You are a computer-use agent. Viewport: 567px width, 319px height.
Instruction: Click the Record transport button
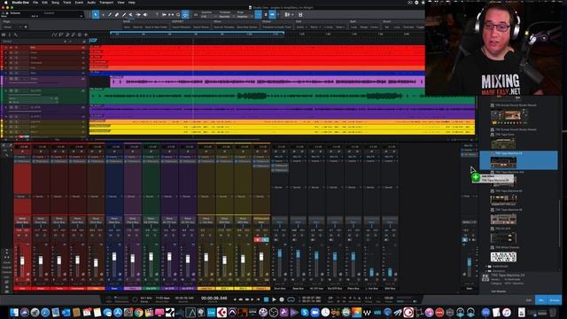(x=282, y=300)
